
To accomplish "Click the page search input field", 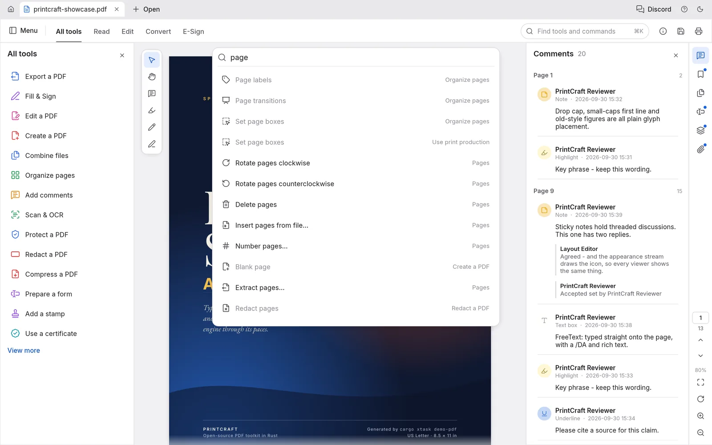I will tap(356, 57).
